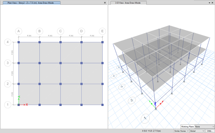This screenshot has width=215, height=133.
Task: Select the slab panel between grids B-C and 2-3
Action: click(50, 73)
